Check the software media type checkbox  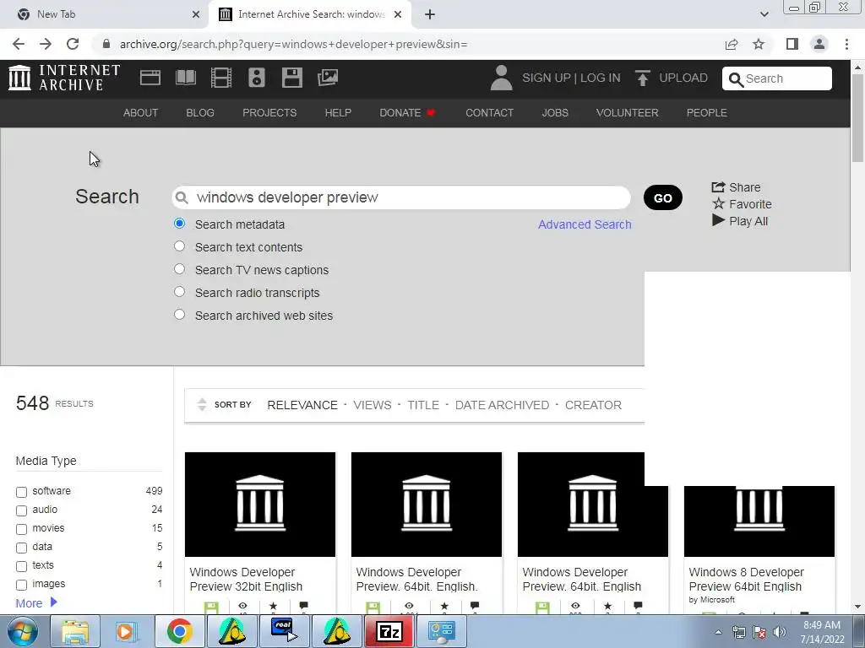(x=21, y=492)
